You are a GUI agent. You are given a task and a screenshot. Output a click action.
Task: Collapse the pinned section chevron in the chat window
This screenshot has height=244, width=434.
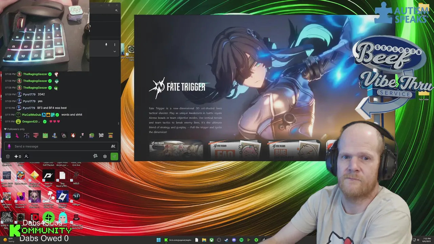[115, 52]
